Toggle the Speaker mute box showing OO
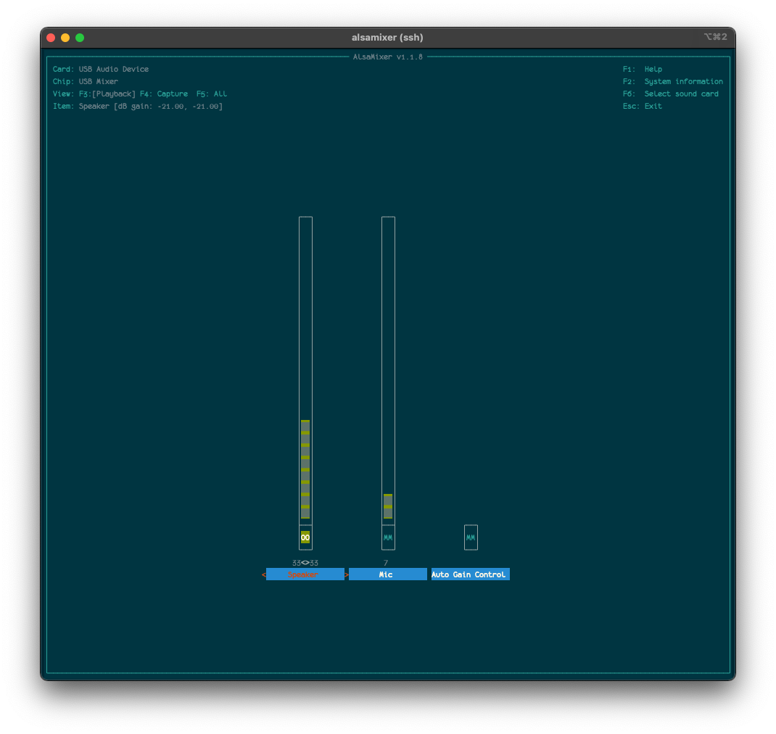Viewport: 776px width, 734px height. (x=305, y=537)
